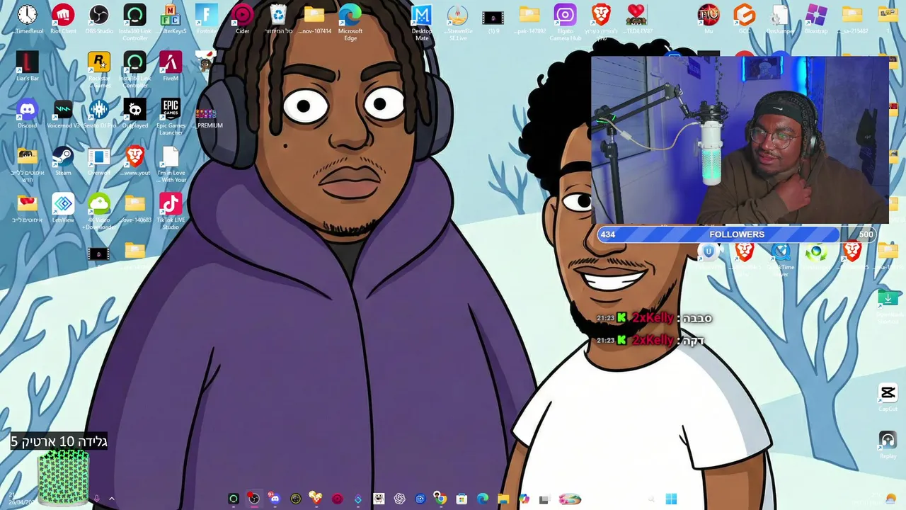Image resolution: width=906 pixels, height=510 pixels.
Task: Launch FiveM from the desktop
Action: pos(171,67)
